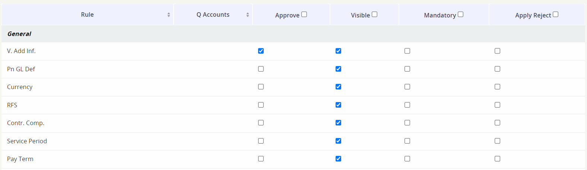Image resolution: width=587 pixels, height=170 pixels.
Task: Select the Contr. Comp. rule name
Action: pos(26,123)
